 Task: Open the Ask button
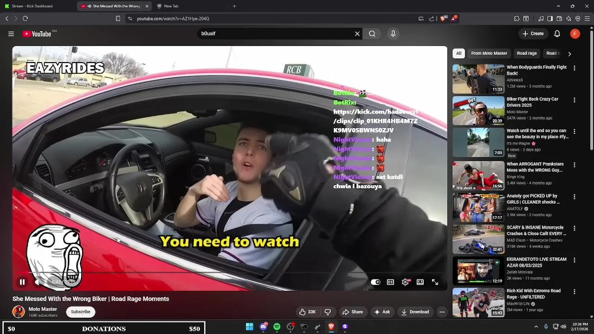tap(382, 312)
